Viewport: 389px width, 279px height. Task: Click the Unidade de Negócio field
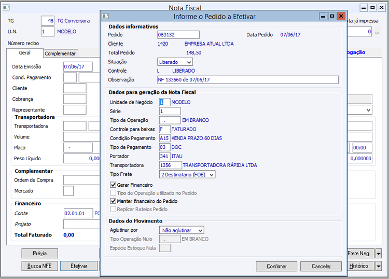click(x=165, y=102)
